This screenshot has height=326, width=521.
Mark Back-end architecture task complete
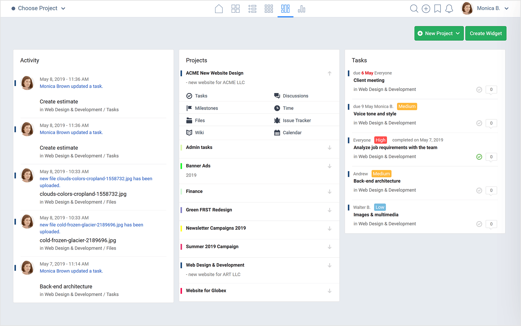coord(479,190)
